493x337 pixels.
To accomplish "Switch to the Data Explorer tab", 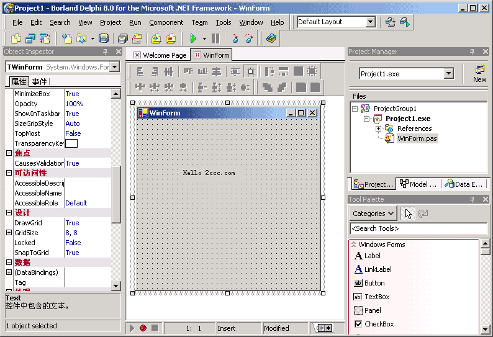I will [464, 184].
